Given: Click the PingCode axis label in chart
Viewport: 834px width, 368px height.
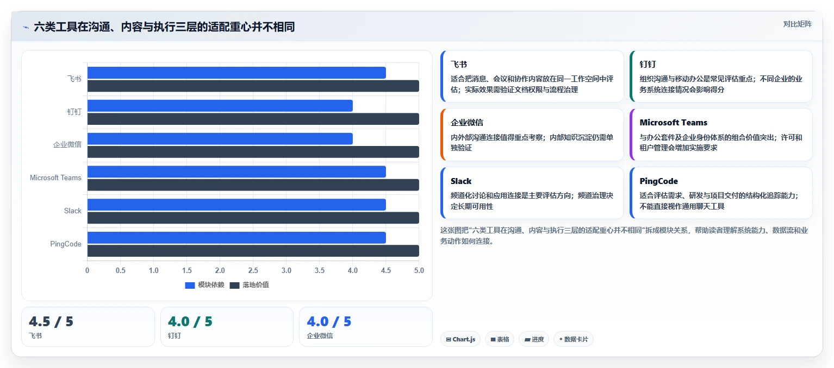Looking at the screenshot, I should pyautogui.click(x=66, y=244).
